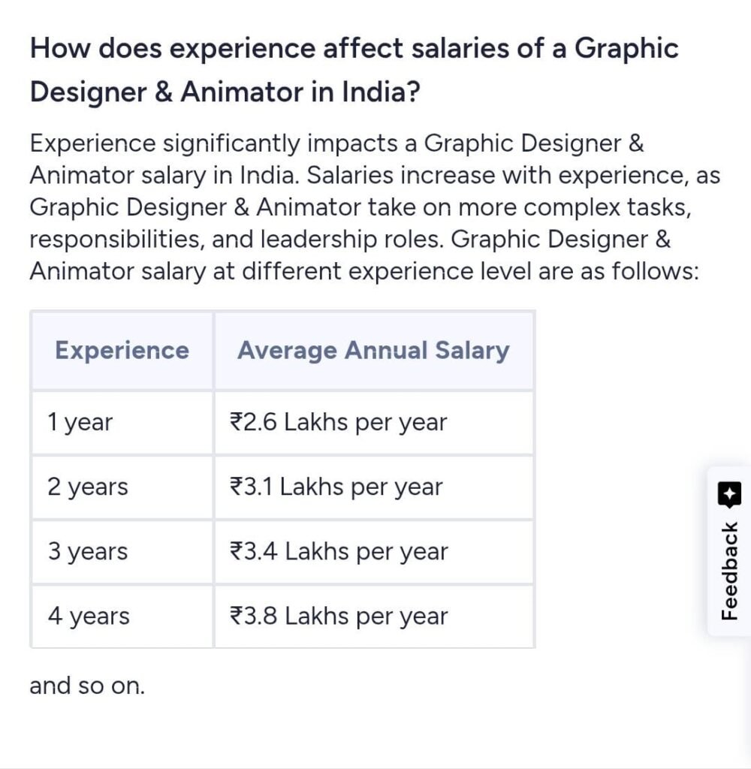Click the 'Animator salary at different experience' line

pyautogui.click(x=364, y=272)
